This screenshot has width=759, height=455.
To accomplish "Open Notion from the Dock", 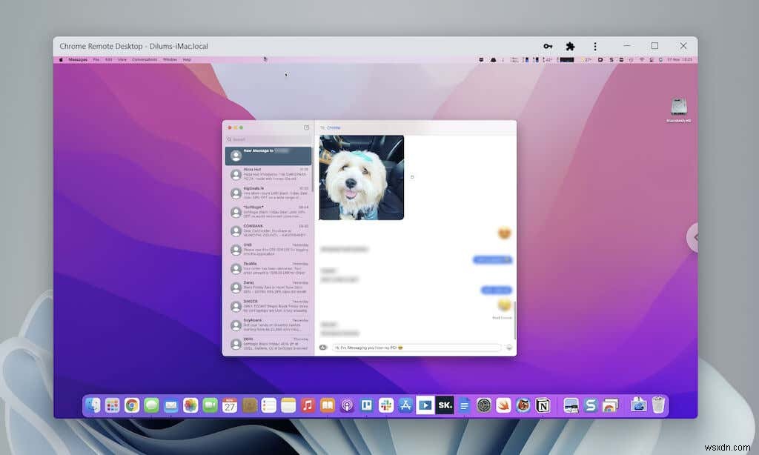I will [543, 405].
